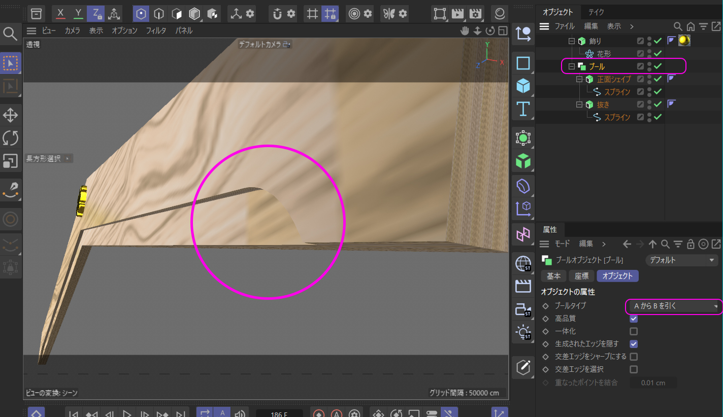The image size is (723, 417).
Task: Open the search magnifier in left toolbar
Action: [10, 34]
